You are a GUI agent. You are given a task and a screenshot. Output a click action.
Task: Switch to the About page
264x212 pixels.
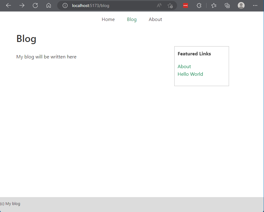tap(155, 19)
